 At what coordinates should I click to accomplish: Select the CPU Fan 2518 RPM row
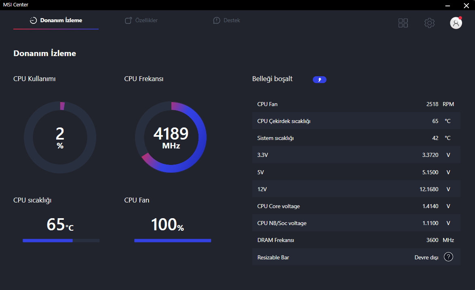pyautogui.click(x=356, y=104)
